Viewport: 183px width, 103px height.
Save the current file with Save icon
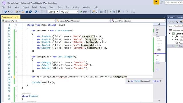point(27,12)
